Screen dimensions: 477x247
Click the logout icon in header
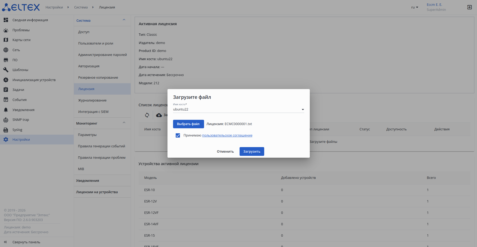(x=469, y=7)
